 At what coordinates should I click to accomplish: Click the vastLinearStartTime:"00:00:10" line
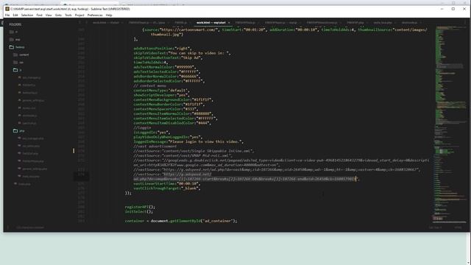167,183
